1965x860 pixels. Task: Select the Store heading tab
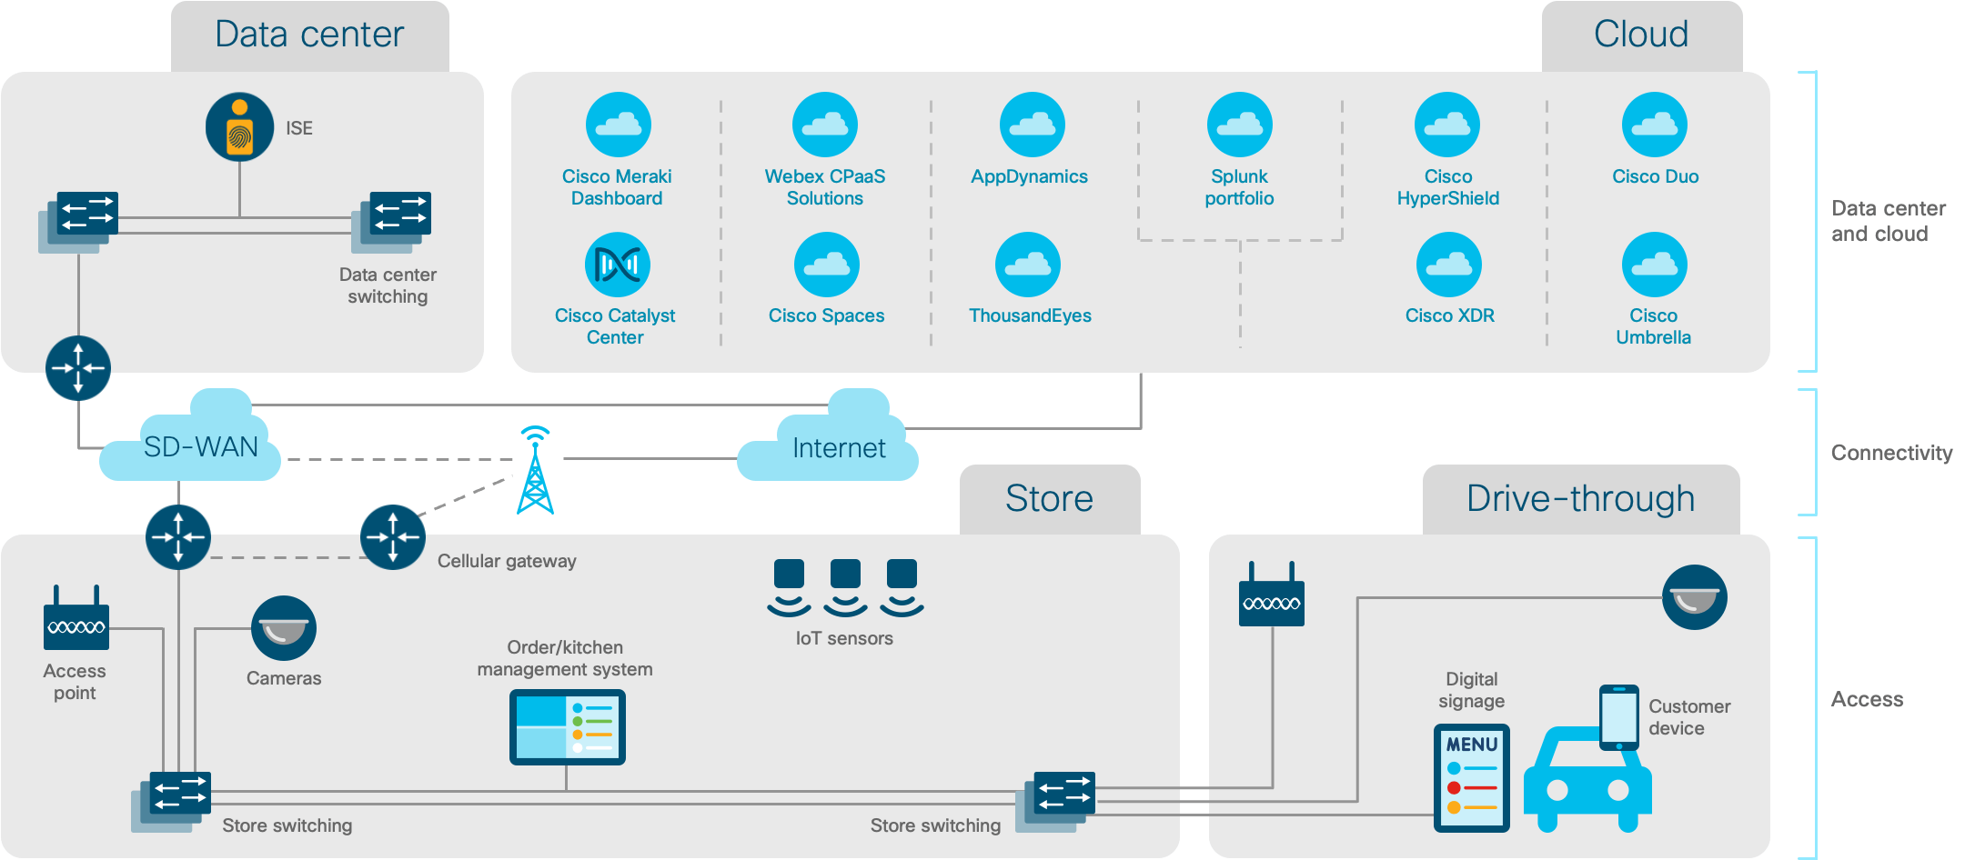[1050, 499]
